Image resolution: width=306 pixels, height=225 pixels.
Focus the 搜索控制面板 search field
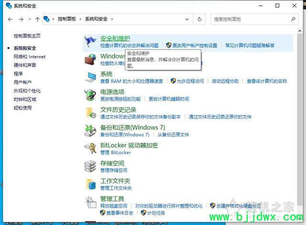click(x=254, y=19)
